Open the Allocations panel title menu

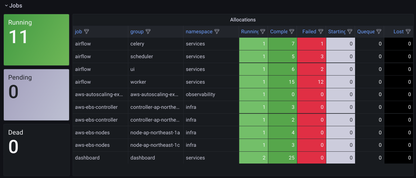[243, 20]
